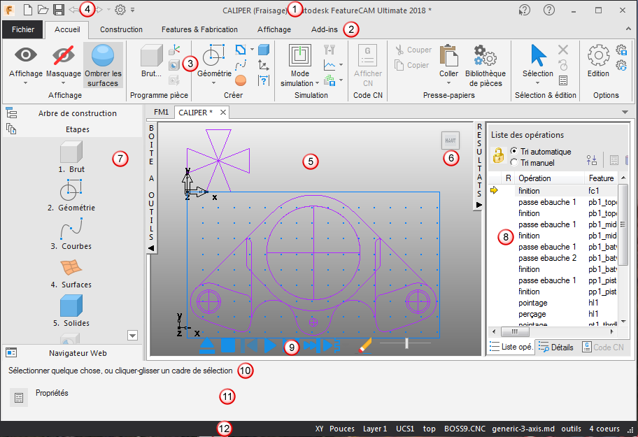Open Bibliothèque de pièces gears icon

tap(485, 55)
